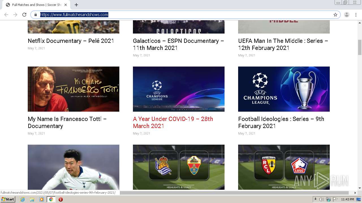Viewport: 362px width, 203px height.
Task: Open Netflix Documentary – Pelé 2021 article
Action: tap(71, 41)
